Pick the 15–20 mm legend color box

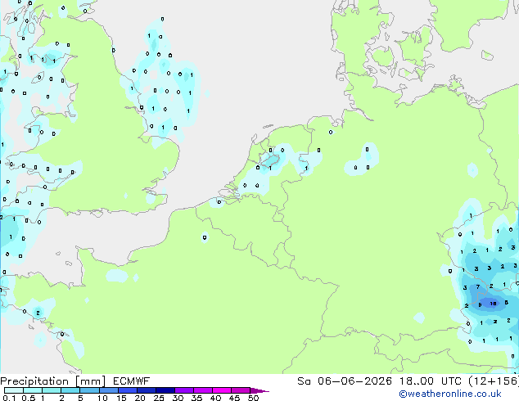(x=127, y=390)
